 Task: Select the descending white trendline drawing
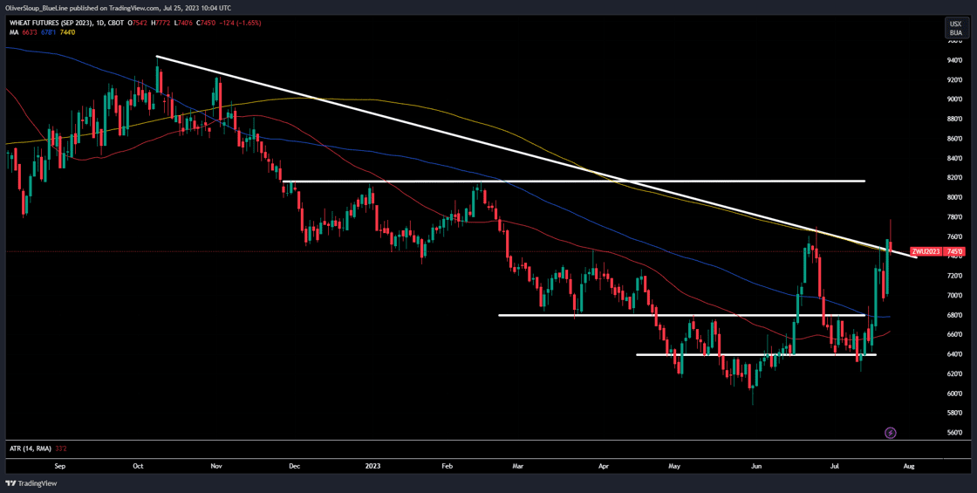point(536,156)
